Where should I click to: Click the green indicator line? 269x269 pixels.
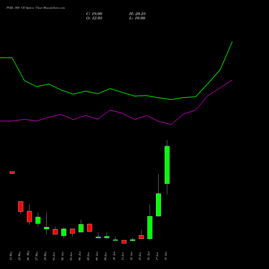pyautogui.click(x=116, y=91)
